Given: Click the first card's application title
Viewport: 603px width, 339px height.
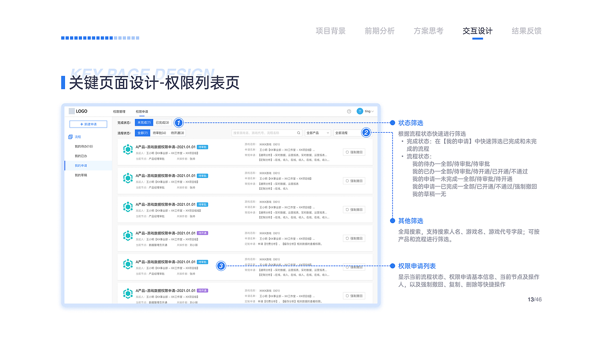Looking at the screenshot, I should [x=165, y=147].
